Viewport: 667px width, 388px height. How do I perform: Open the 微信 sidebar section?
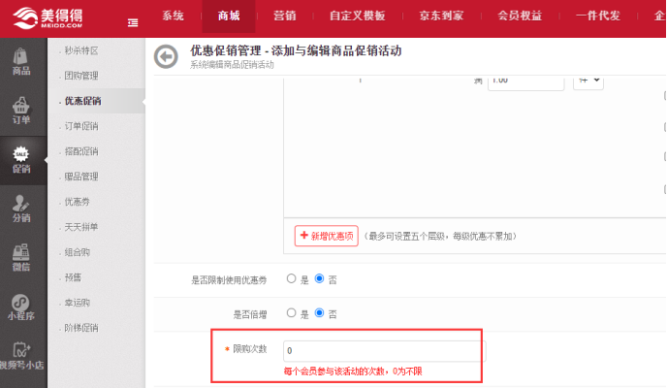click(x=21, y=258)
